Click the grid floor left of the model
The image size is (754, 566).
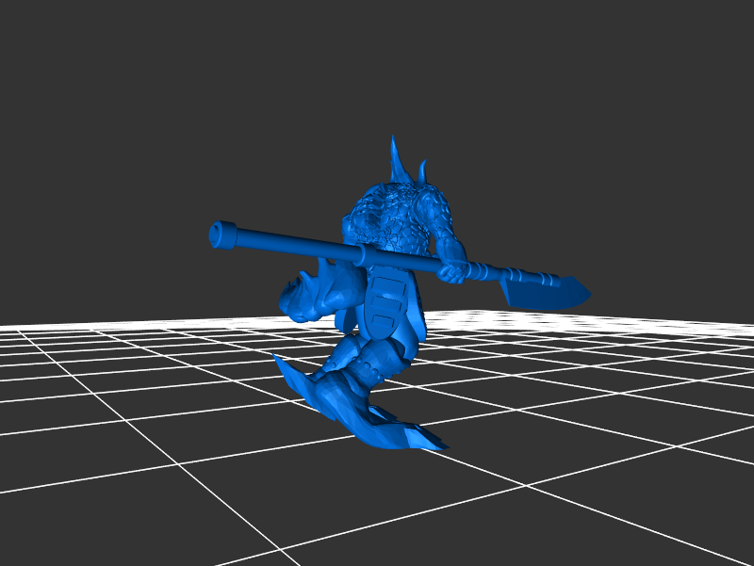coord(141,396)
